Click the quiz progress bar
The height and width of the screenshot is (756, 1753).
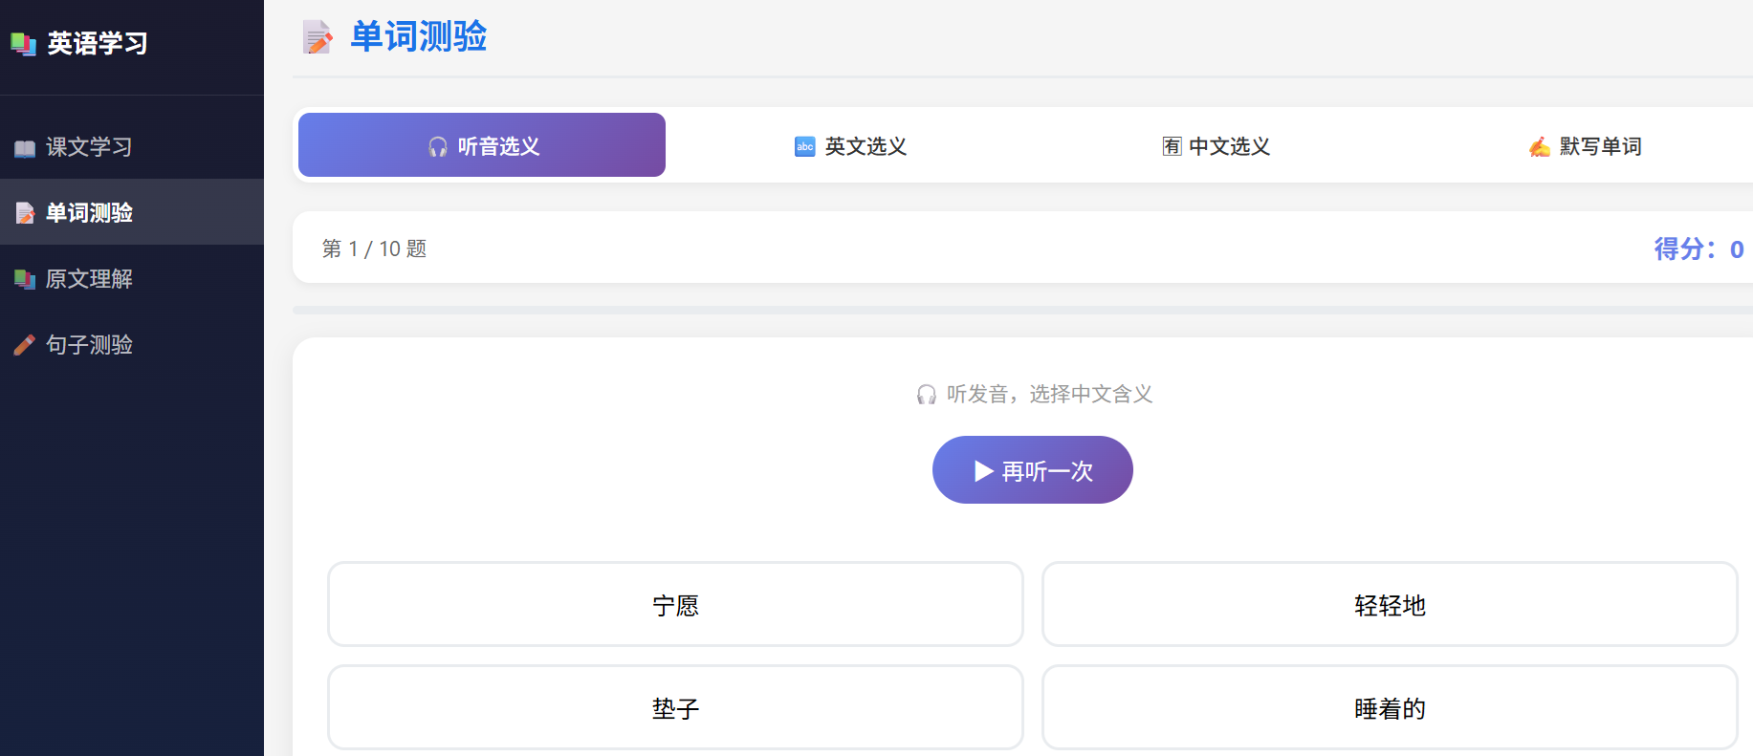coord(1022,310)
